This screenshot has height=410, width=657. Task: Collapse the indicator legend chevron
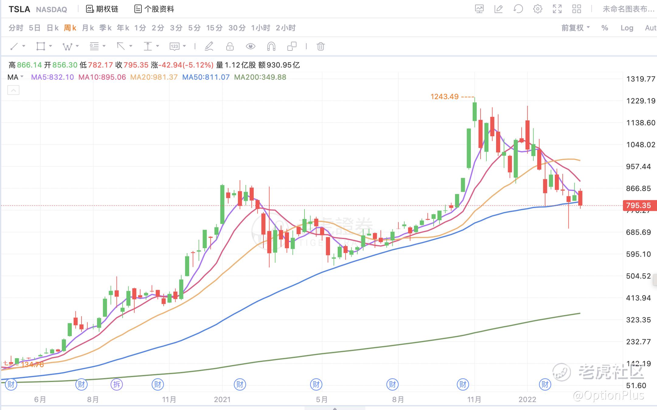13,90
